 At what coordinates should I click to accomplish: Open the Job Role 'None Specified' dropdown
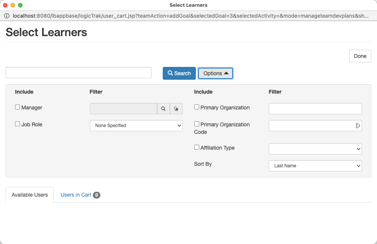(x=136, y=126)
